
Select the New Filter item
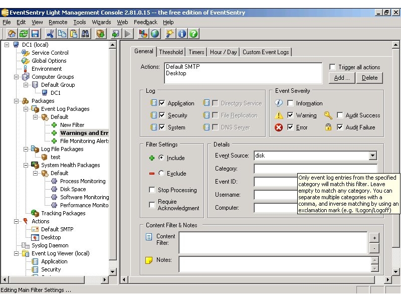coord(72,125)
